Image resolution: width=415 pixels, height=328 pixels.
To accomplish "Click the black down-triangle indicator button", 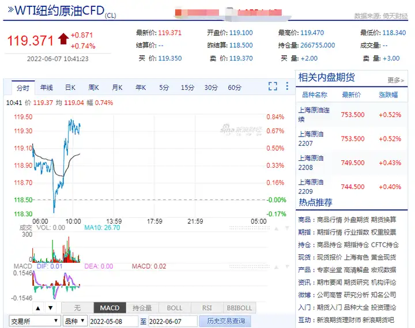I will 51,308.
